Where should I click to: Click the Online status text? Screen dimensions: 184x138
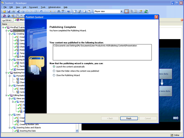pyautogui.click(x=177, y=135)
